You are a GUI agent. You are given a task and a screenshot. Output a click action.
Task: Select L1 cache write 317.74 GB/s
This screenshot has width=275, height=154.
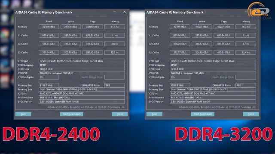pos(70,35)
